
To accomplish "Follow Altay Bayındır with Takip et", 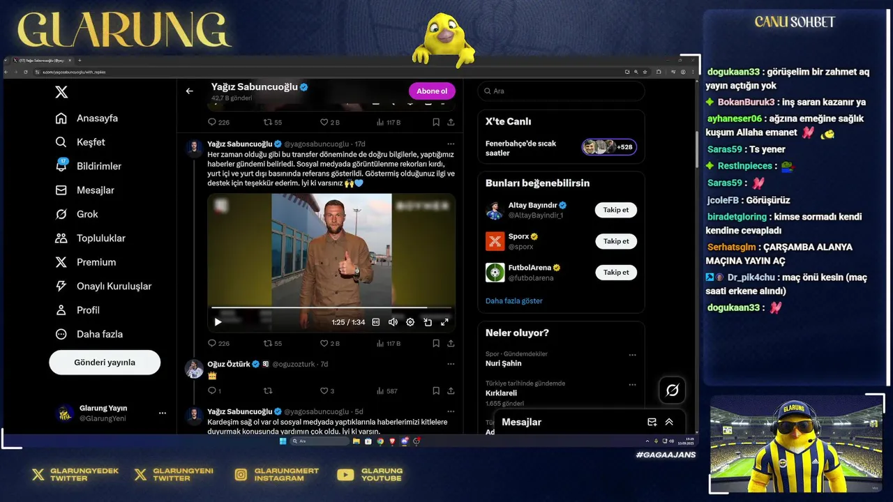I will pos(616,210).
